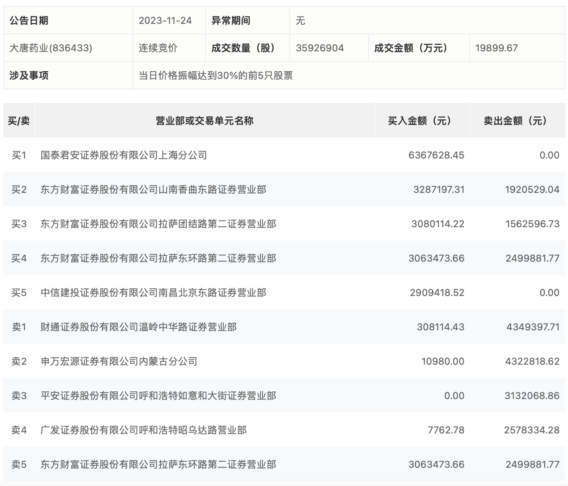Click the 0.00 sell amount in row 买5

click(x=549, y=293)
